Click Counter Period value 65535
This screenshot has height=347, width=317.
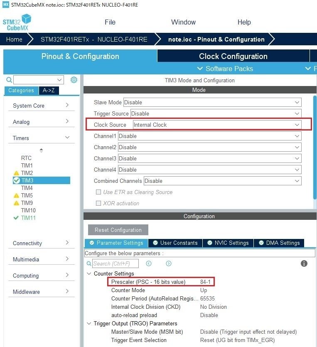207,298
